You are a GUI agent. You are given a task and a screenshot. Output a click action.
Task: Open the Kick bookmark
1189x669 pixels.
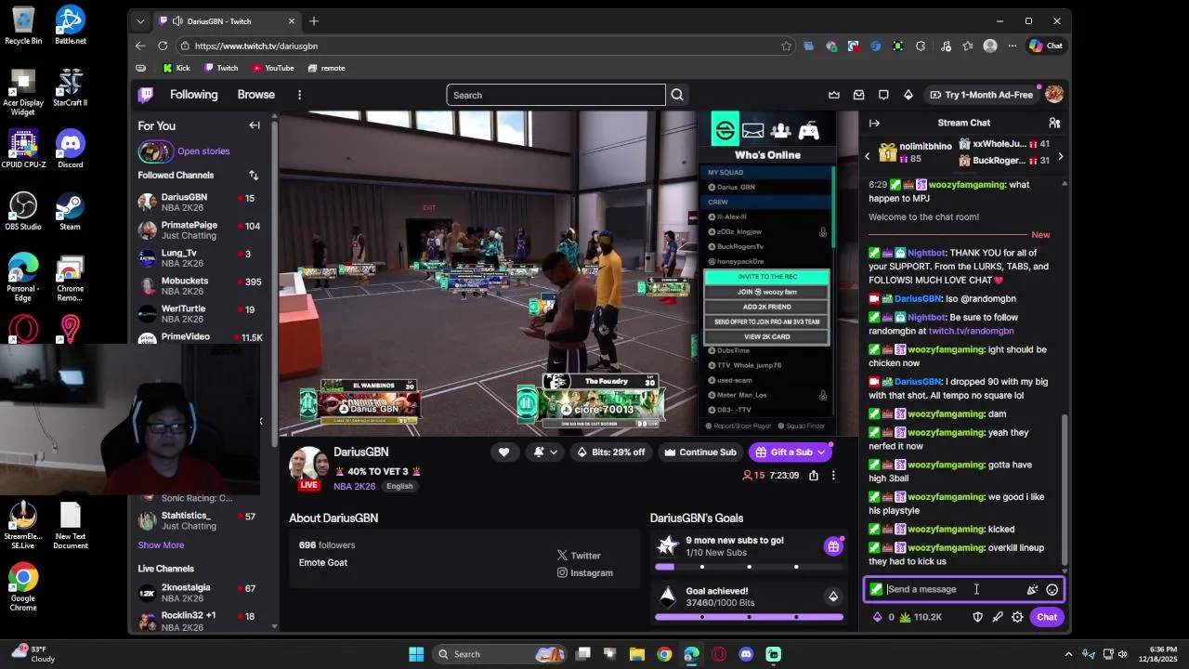tap(176, 68)
